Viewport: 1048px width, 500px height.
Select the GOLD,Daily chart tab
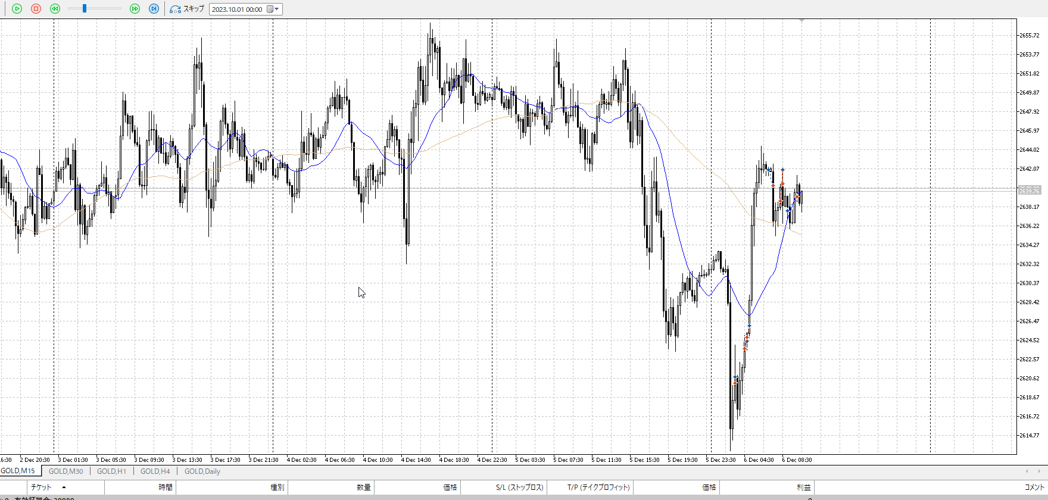(x=202, y=471)
